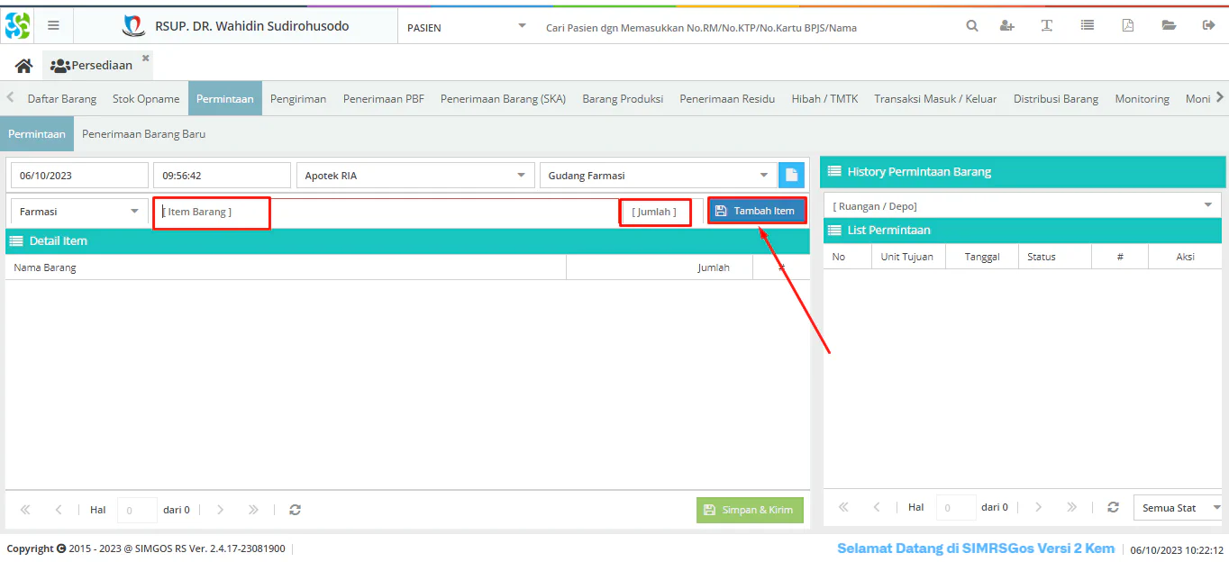Refresh the Detail Item list

tap(295, 510)
